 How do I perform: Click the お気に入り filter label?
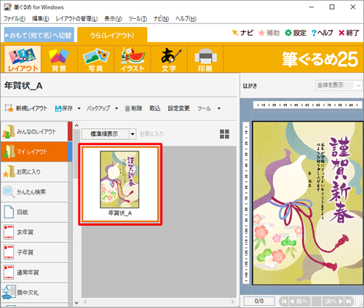[151, 134]
